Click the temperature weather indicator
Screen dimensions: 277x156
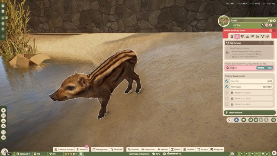156,154
